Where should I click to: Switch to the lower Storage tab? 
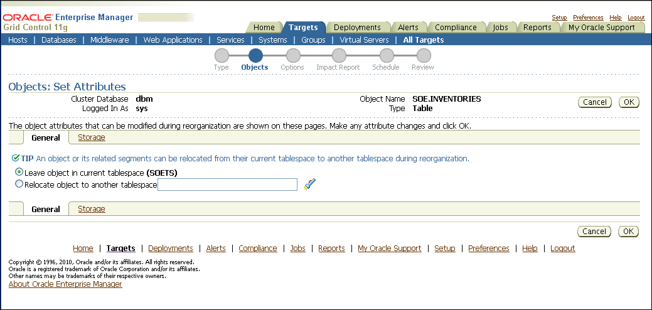click(x=91, y=209)
